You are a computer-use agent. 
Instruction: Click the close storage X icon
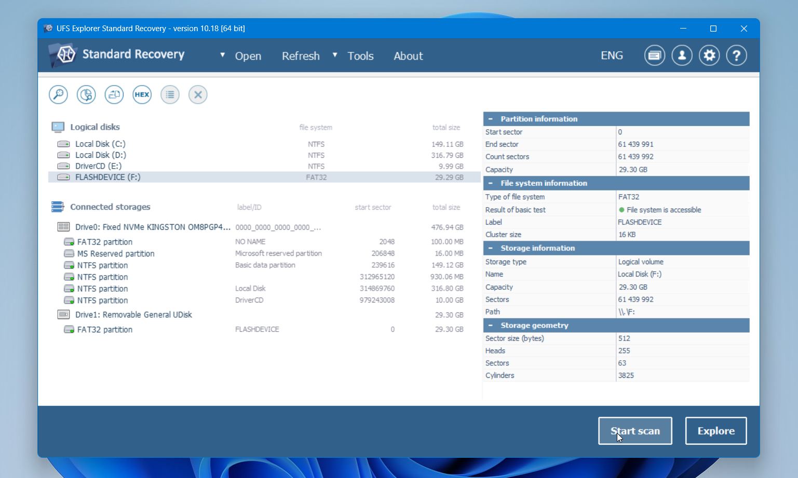coord(198,94)
